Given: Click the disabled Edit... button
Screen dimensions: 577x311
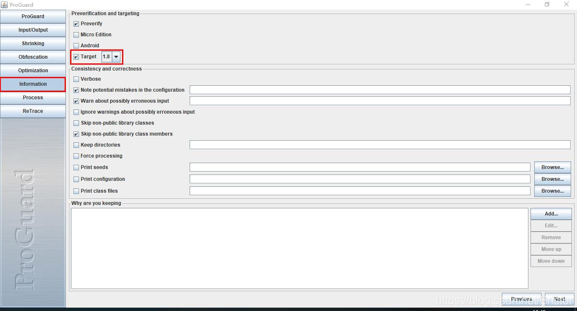Looking at the screenshot, I should [x=551, y=226].
